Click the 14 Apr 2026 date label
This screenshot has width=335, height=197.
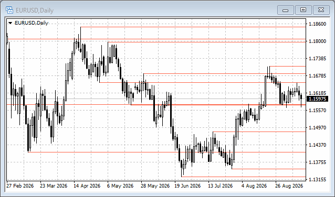pyautogui.click(x=87, y=186)
